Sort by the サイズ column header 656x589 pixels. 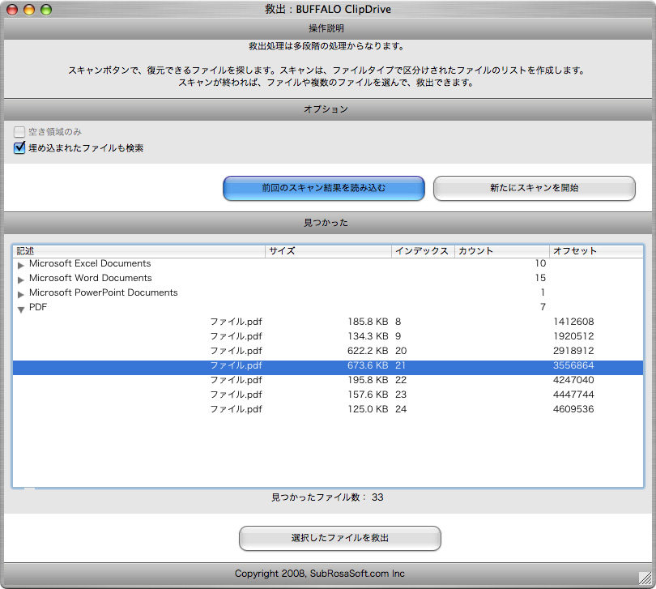pos(329,251)
